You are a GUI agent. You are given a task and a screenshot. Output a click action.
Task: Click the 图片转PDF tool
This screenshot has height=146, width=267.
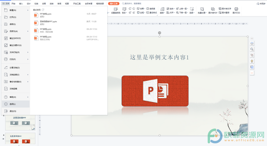tap(213, 11)
